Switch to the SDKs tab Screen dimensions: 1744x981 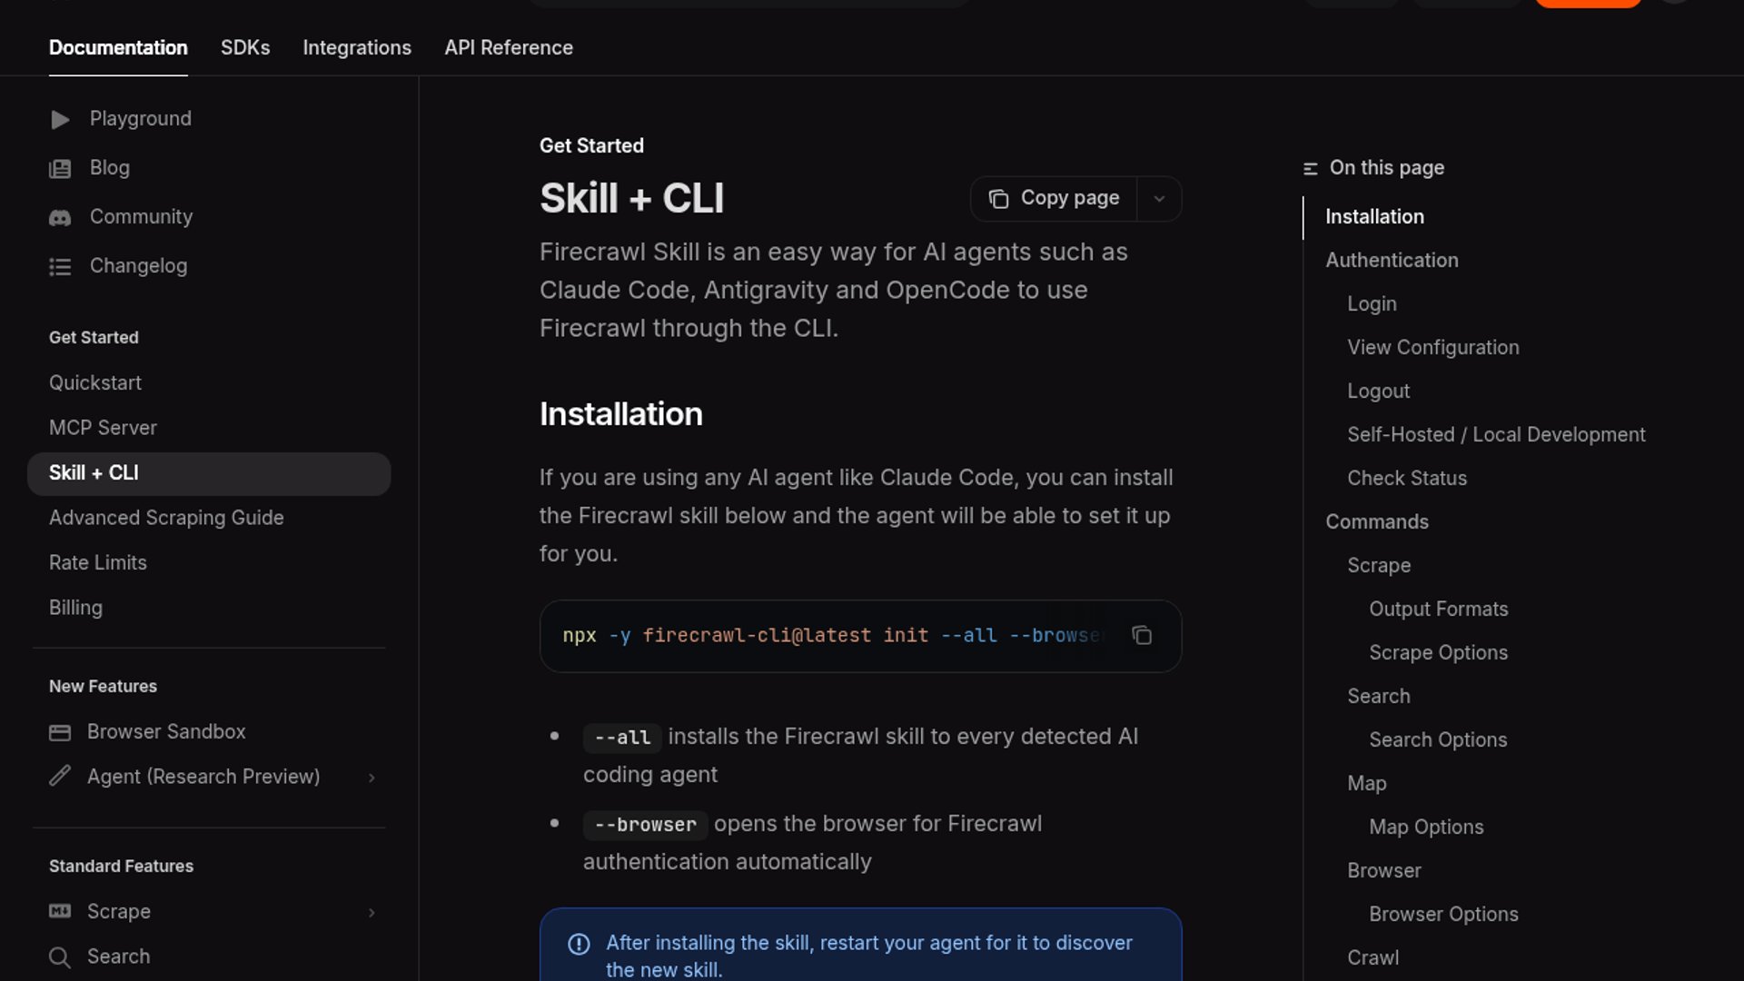(x=245, y=48)
